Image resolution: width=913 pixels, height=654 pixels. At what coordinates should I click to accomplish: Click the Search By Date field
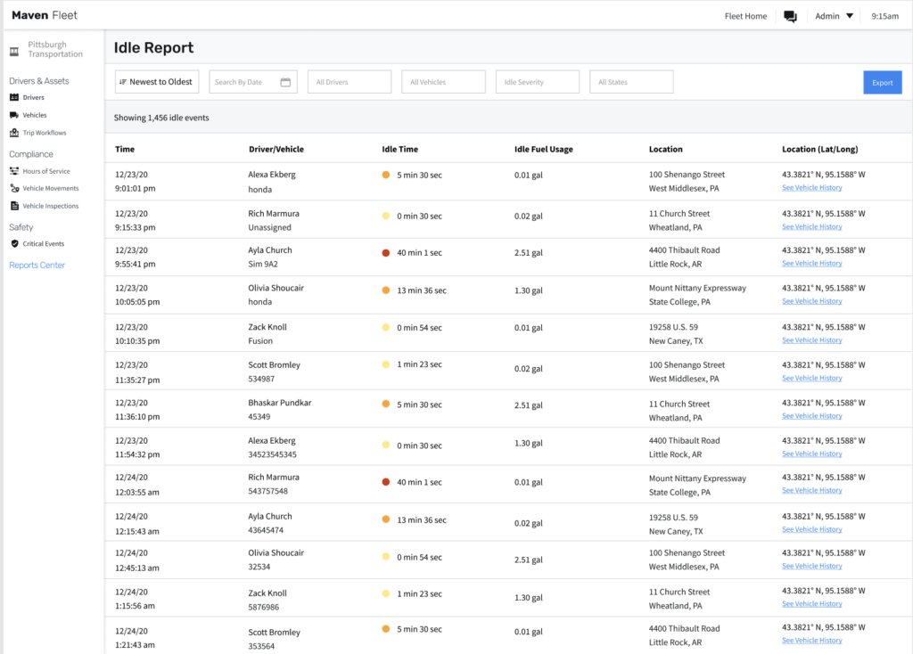[x=252, y=82]
